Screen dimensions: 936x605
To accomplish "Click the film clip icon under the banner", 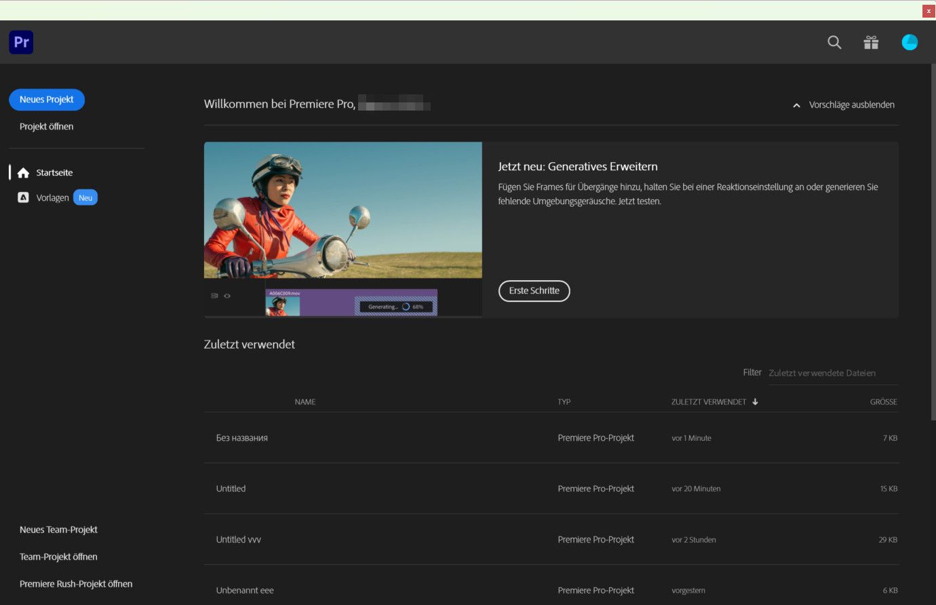I will pos(214,296).
